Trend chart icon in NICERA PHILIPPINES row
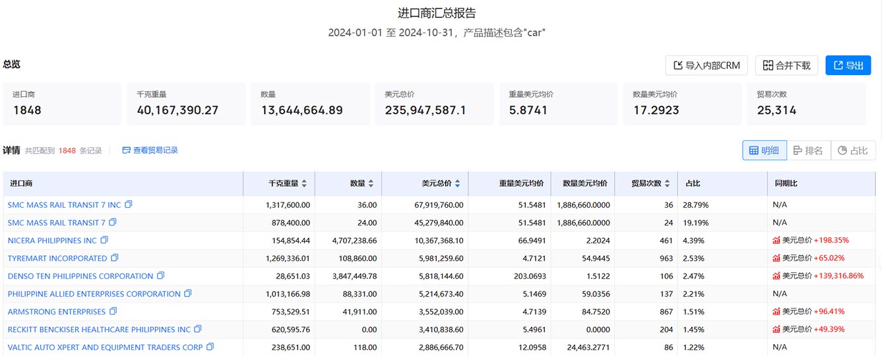This screenshot has width=882, height=356. click(x=776, y=240)
